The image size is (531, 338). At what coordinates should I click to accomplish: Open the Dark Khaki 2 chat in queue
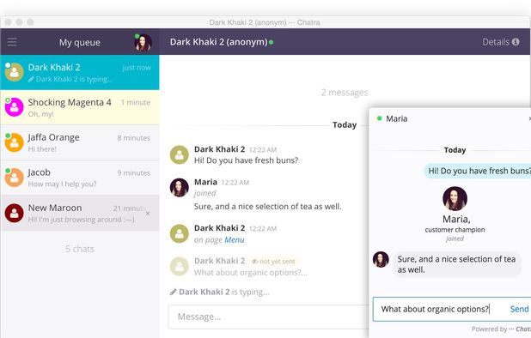tap(80, 72)
